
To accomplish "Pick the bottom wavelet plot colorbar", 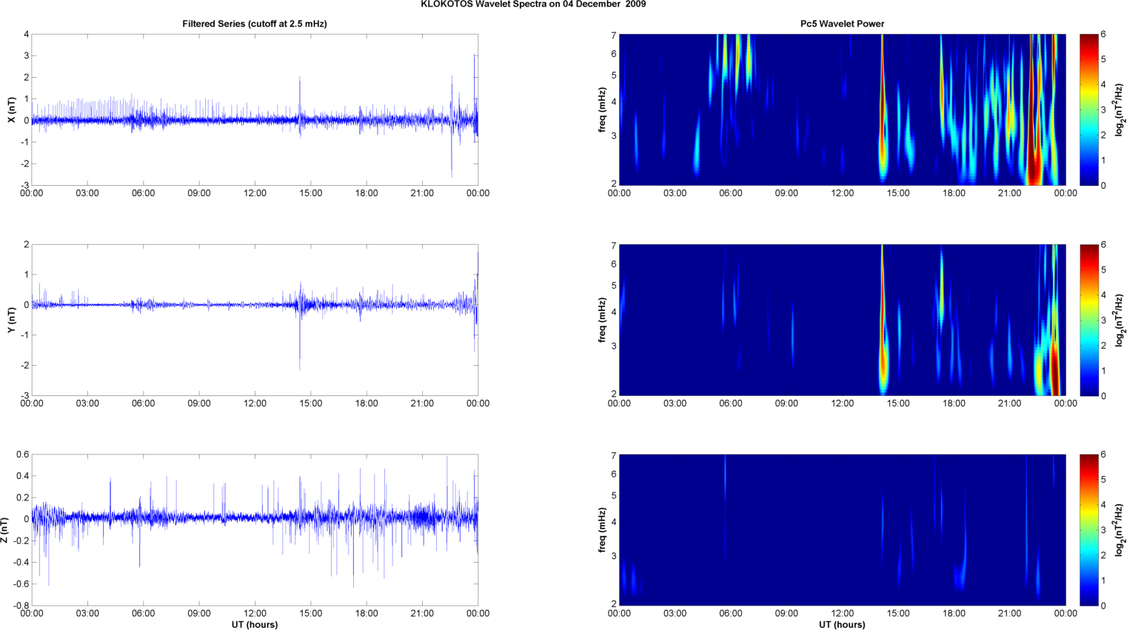I will (x=1088, y=530).
